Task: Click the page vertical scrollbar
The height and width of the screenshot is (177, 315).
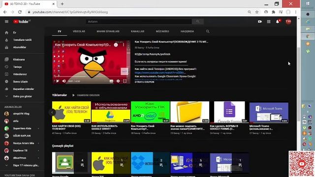Action: coord(298,84)
